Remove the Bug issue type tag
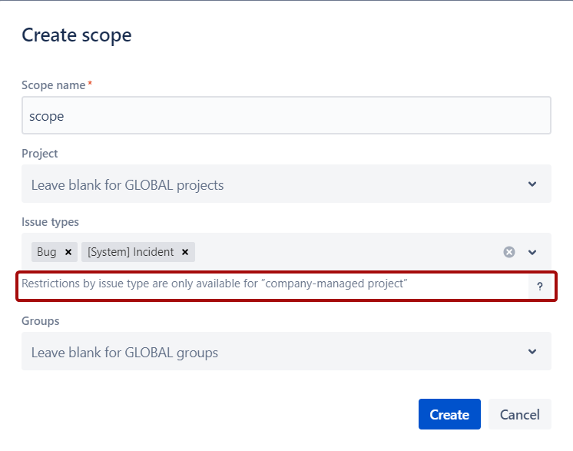This screenshot has width=573, height=451. pyautogui.click(x=68, y=252)
